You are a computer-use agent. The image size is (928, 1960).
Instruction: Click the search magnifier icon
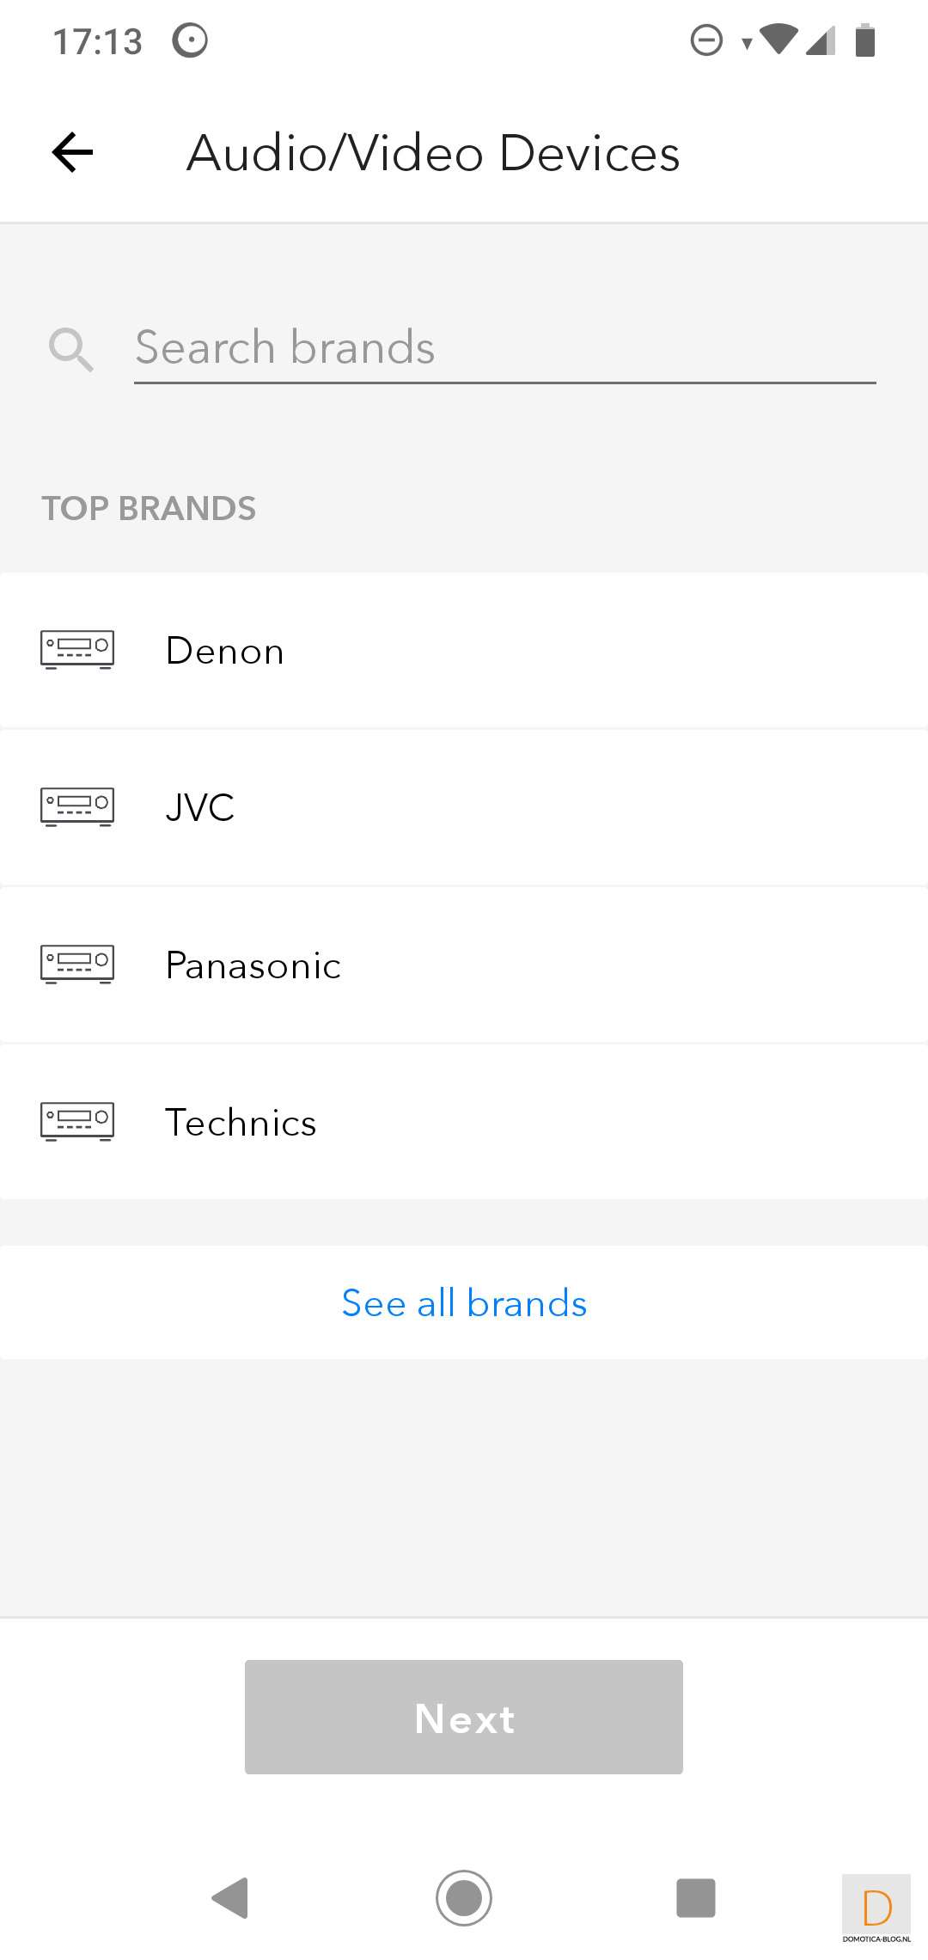tap(70, 349)
